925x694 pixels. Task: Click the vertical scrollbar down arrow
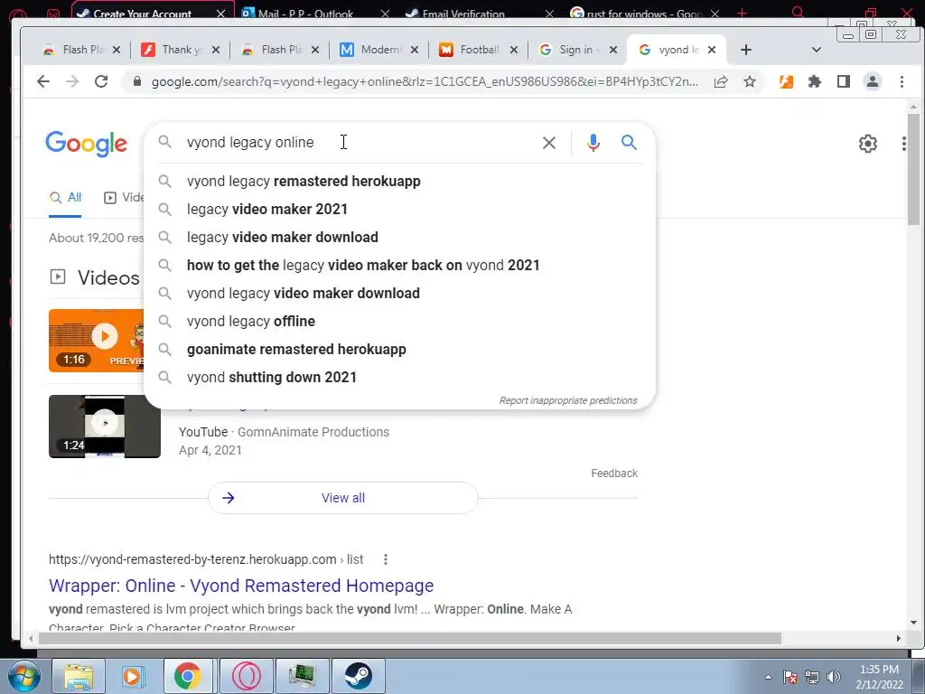(913, 623)
